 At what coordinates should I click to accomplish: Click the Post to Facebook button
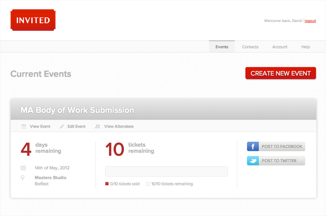[x=276, y=147]
